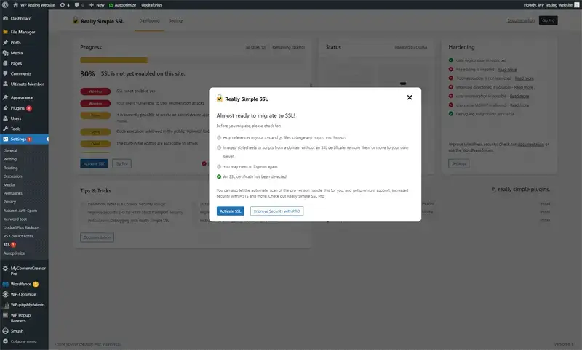Click Settings button in Hardening panel
The width and height of the screenshot is (582, 350).
tap(459, 163)
